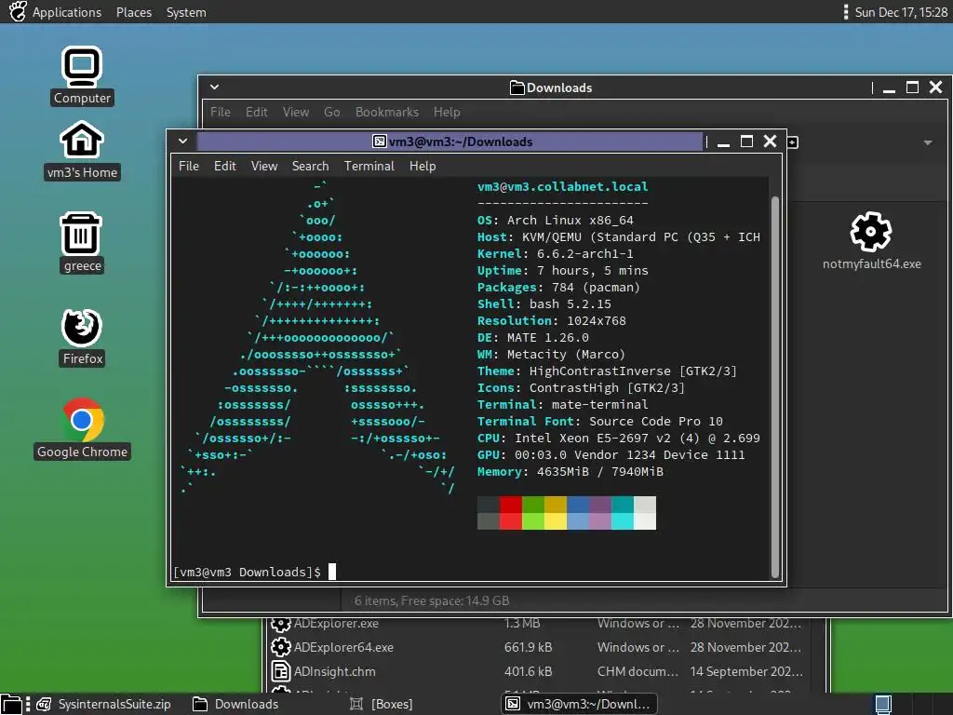Click terminal icon in terminal title bar

click(380, 142)
